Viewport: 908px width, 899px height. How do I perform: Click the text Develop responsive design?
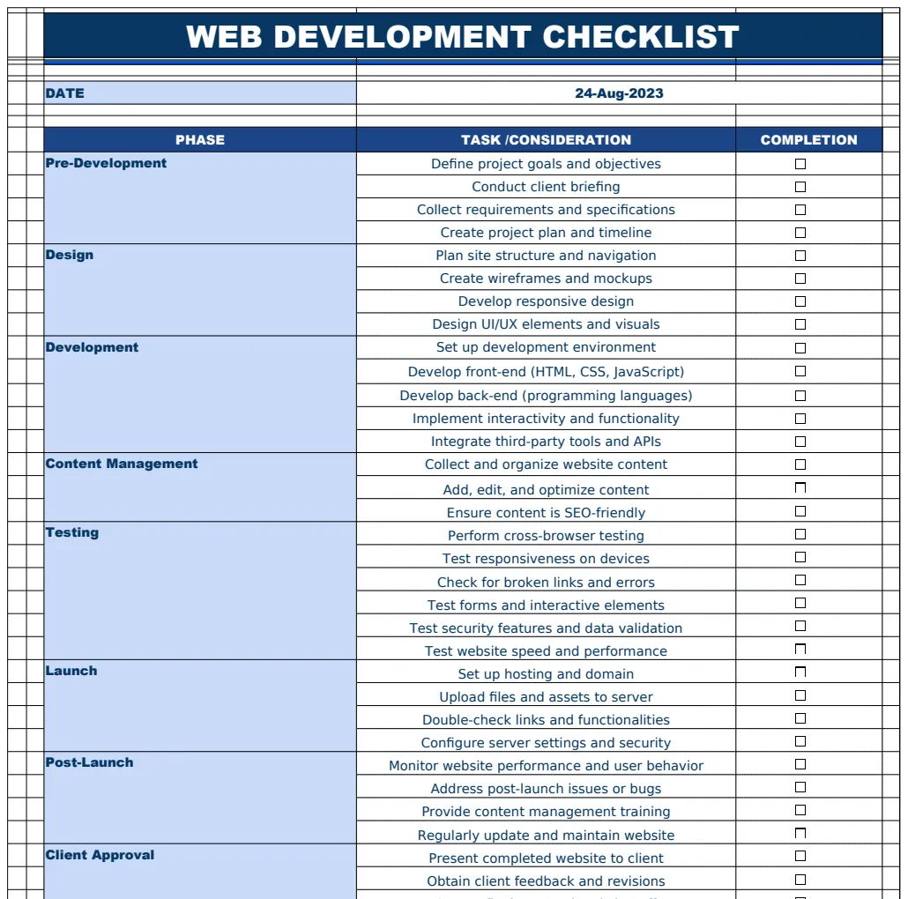[x=546, y=301]
